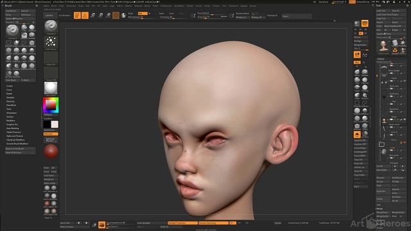Expand the Curve section in Brush palette

click(9, 90)
